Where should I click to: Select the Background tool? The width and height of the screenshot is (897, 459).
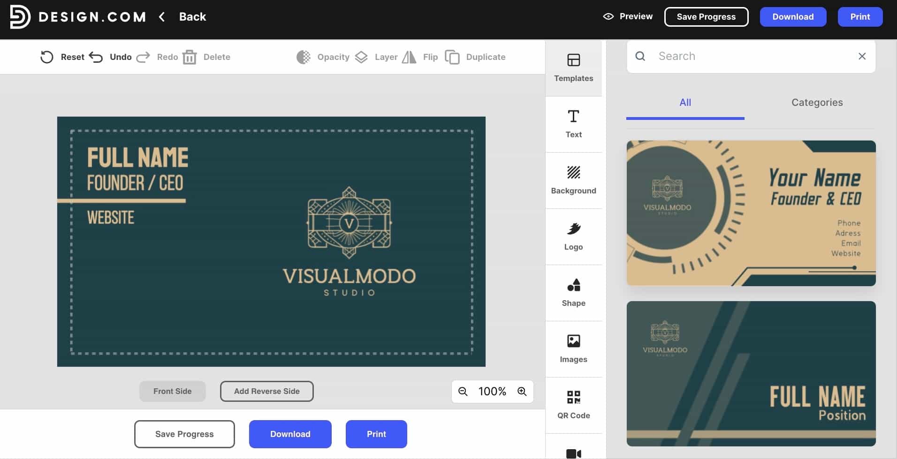(573, 179)
